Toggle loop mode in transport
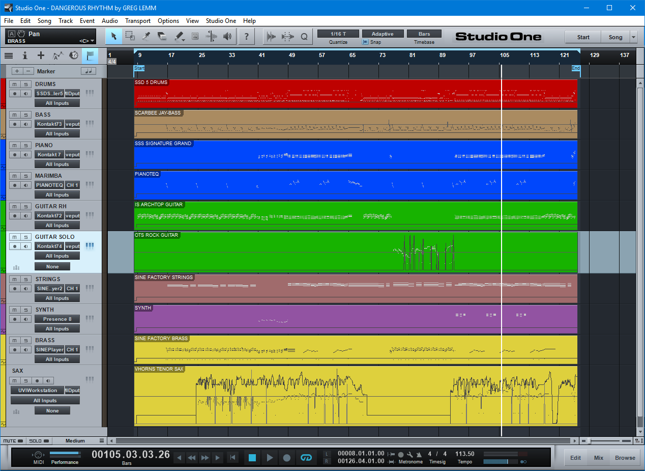645x471 pixels. 306,458
